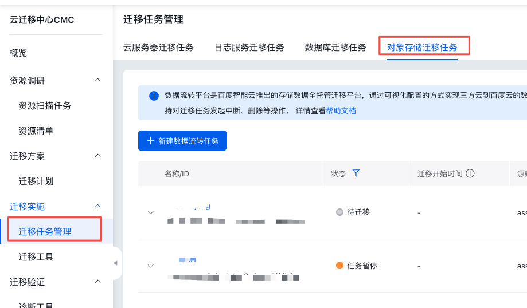
Task: Click the status column filter icon
Action: (x=356, y=173)
